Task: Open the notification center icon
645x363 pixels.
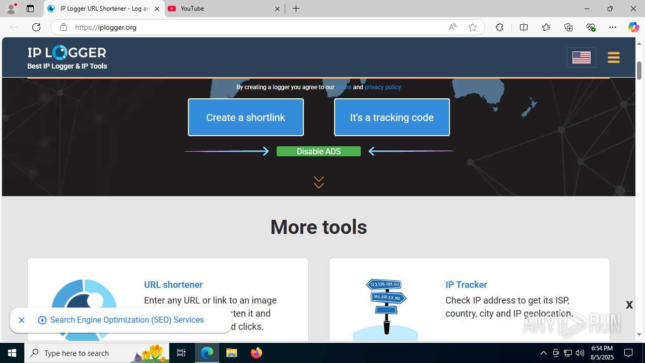Action: (629, 353)
